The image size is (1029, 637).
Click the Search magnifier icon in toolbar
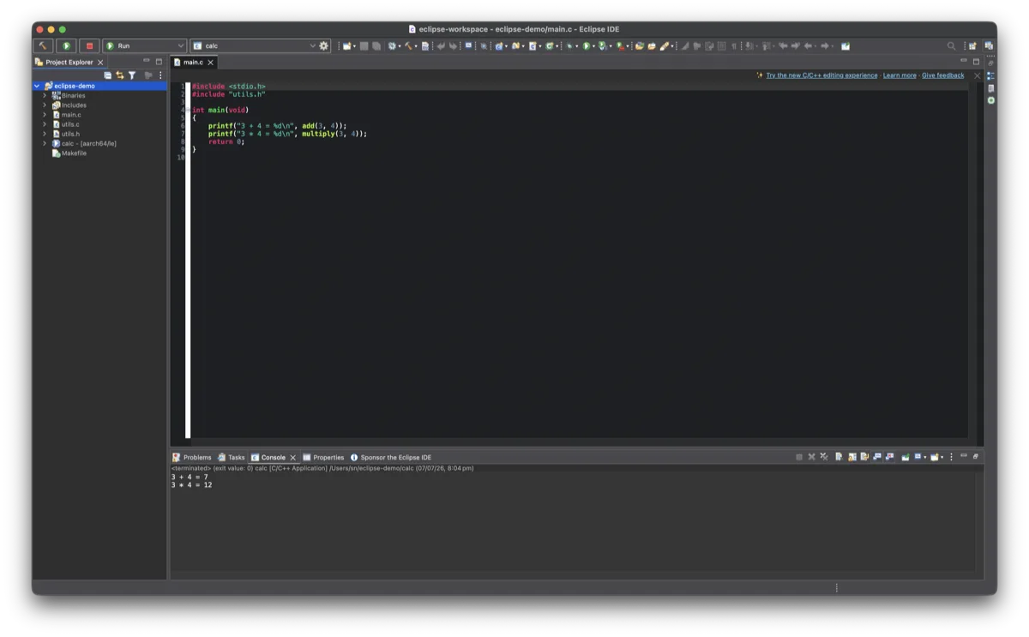[951, 45]
